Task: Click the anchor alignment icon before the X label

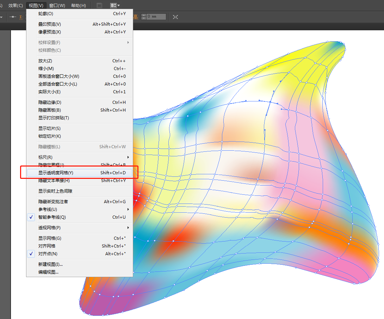Action: pyautogui.click(x=12, y=17)
